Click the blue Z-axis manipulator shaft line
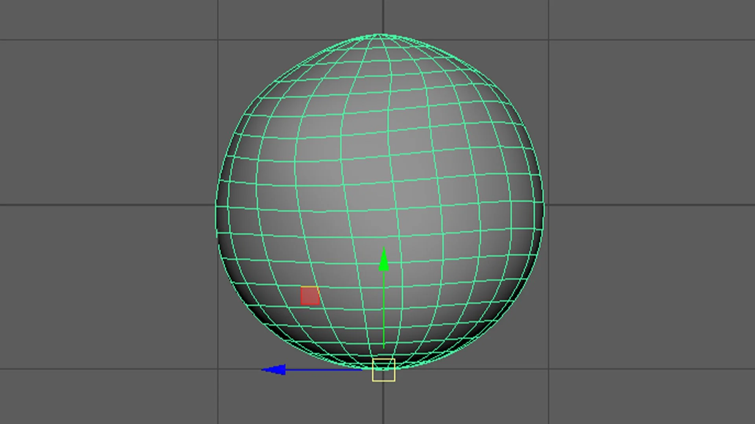Image resolution: width=755 pixels, height=424 pixels. (322, 369)
